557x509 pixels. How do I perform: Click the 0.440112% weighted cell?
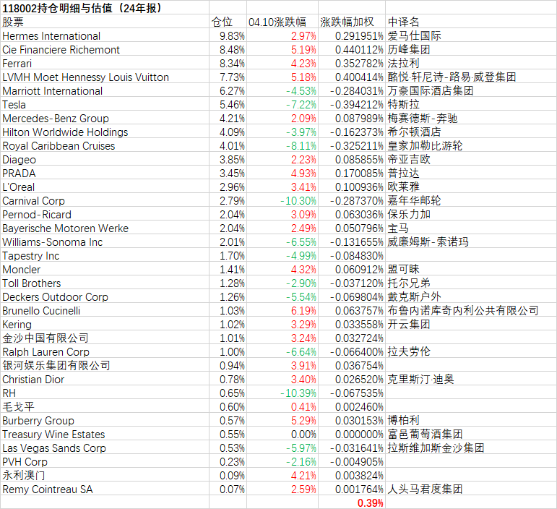[351, 49]
